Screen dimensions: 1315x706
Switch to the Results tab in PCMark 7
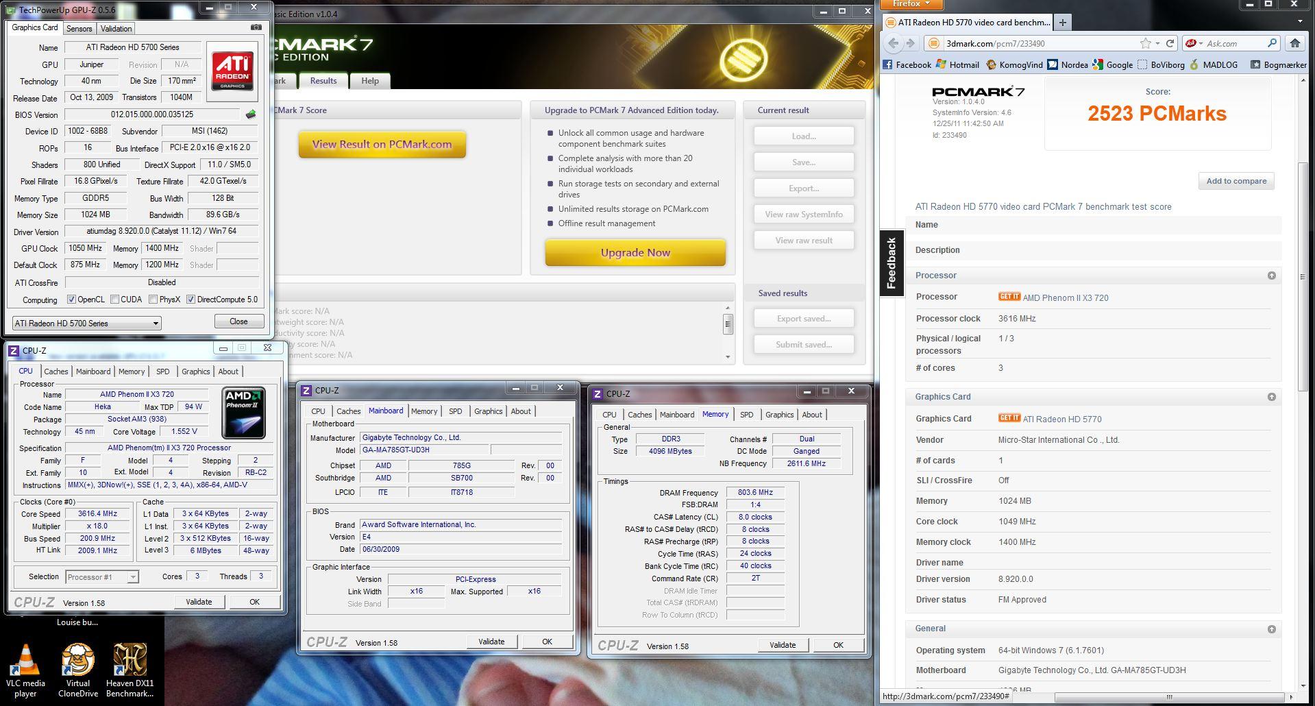[x=323, y=80]
